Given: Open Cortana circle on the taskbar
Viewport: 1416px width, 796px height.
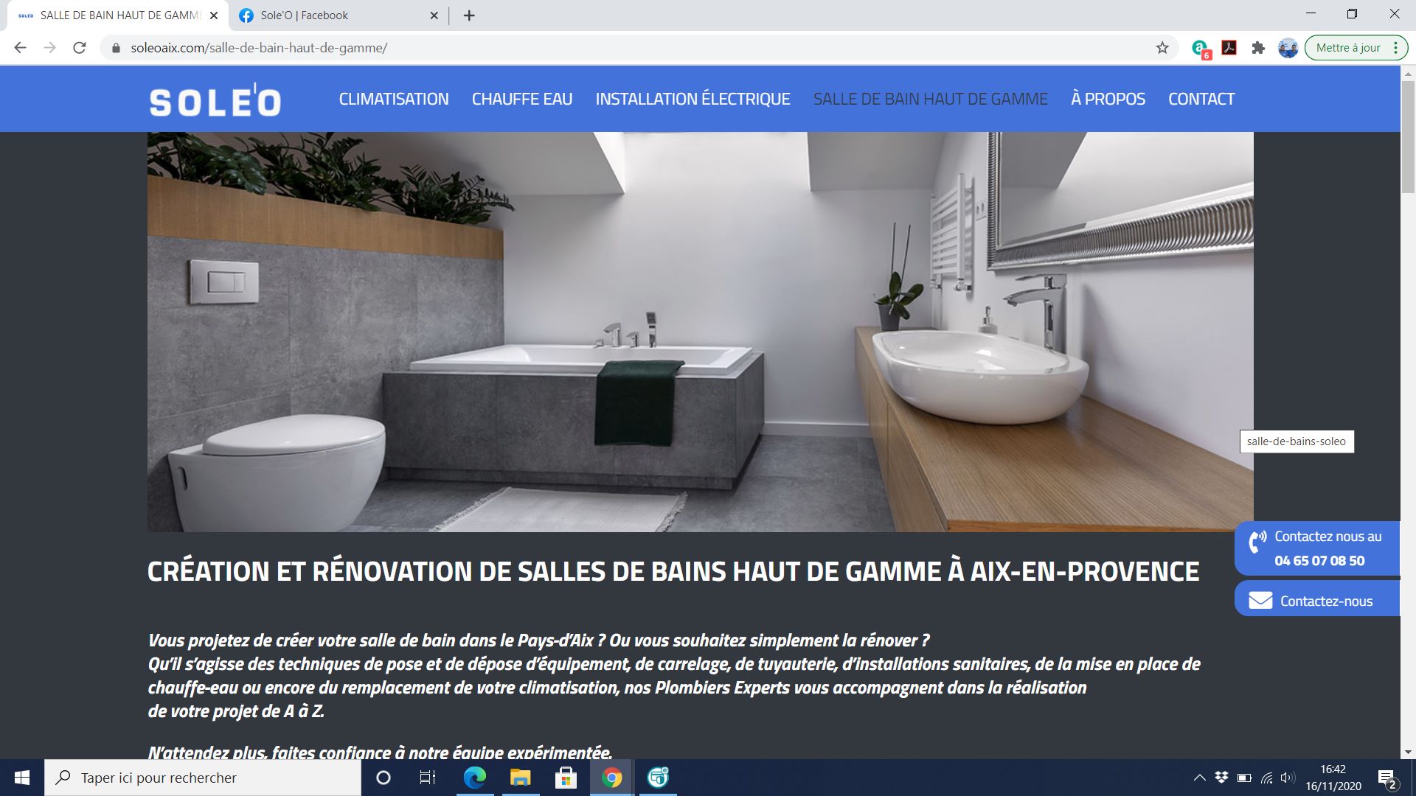Looking at the screenshot, I should point(383,778).
